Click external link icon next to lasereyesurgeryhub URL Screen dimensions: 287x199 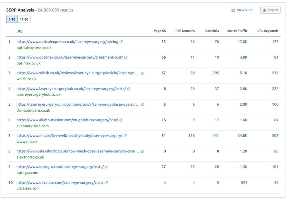(129, 89)
